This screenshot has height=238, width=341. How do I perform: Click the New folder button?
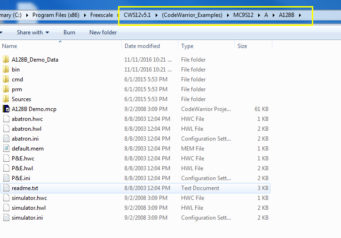pyautogui.click(x=103, y=32)
